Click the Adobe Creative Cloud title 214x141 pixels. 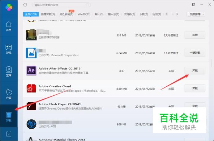[x=55, y=86]
